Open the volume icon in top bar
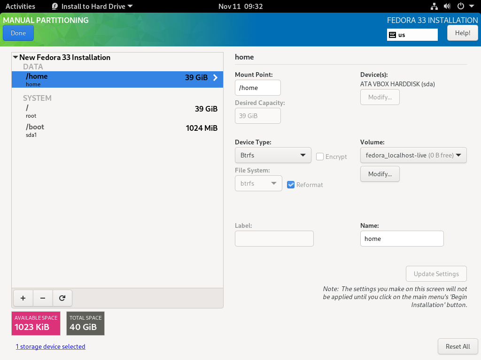The width and height of the screenshot is (481, 360). (x=447, y=7)
